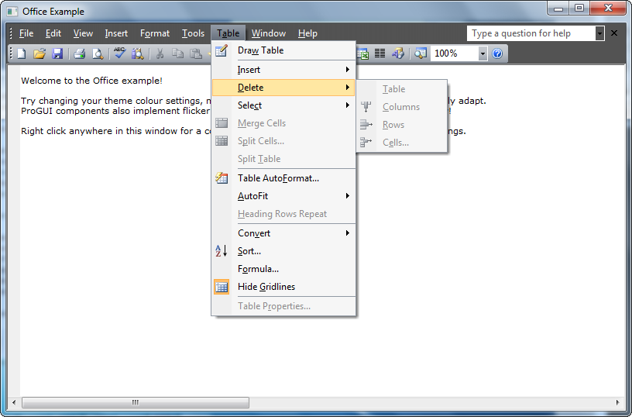Select Sort... in the Table menu
632x417 pixels.
tap(249, 251)
